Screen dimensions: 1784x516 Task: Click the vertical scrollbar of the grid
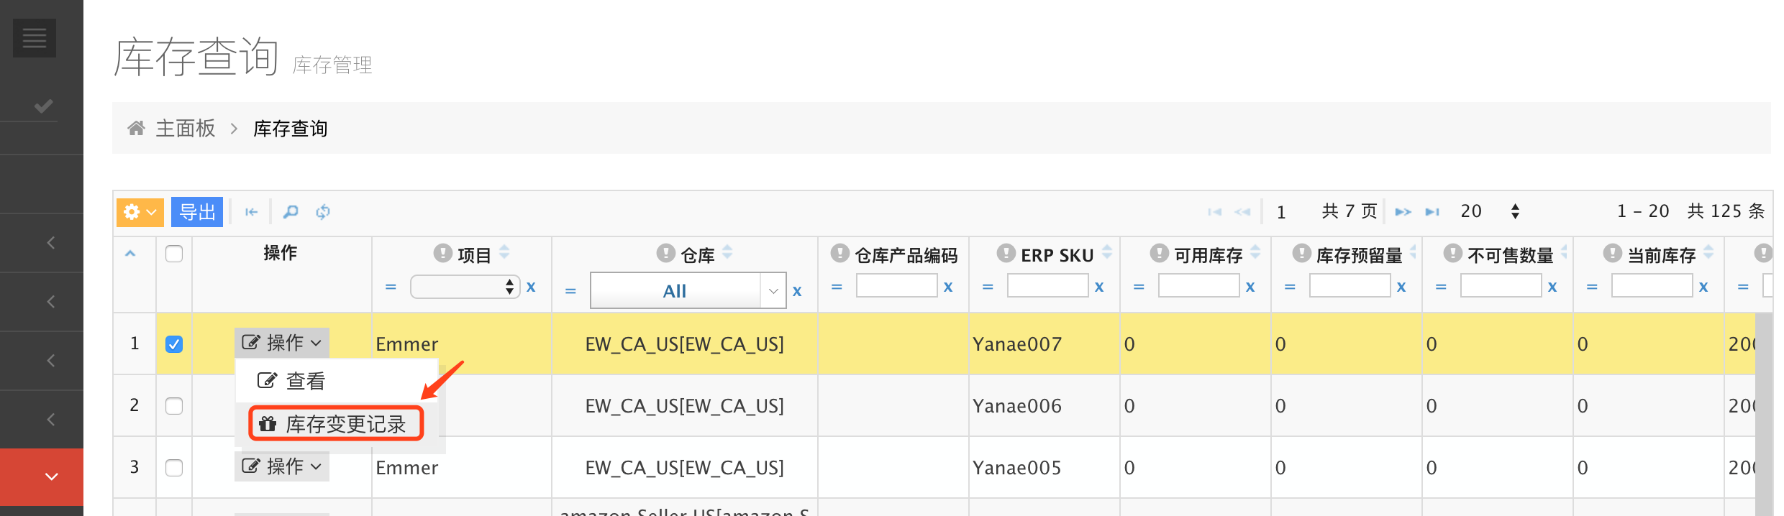click(x=1764, y=415)
